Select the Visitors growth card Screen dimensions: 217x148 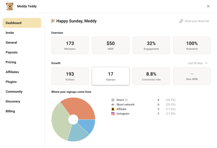click(x=70, y=76)
